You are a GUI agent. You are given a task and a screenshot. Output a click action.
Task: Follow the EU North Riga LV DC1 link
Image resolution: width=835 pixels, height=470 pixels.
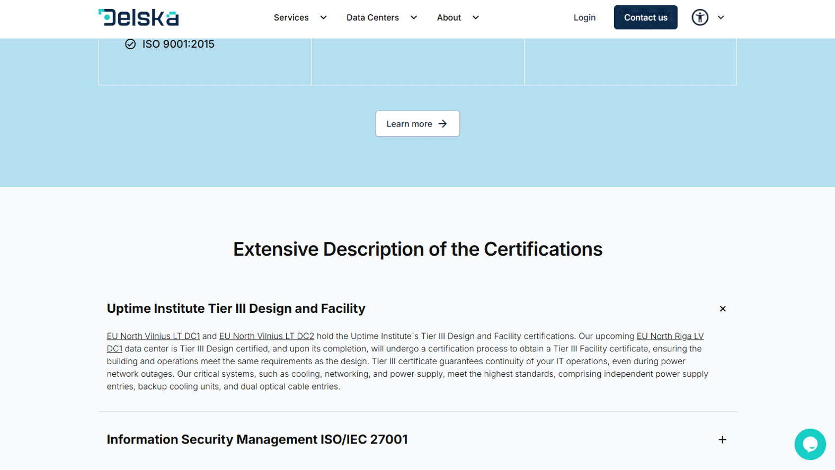[670, 336]
